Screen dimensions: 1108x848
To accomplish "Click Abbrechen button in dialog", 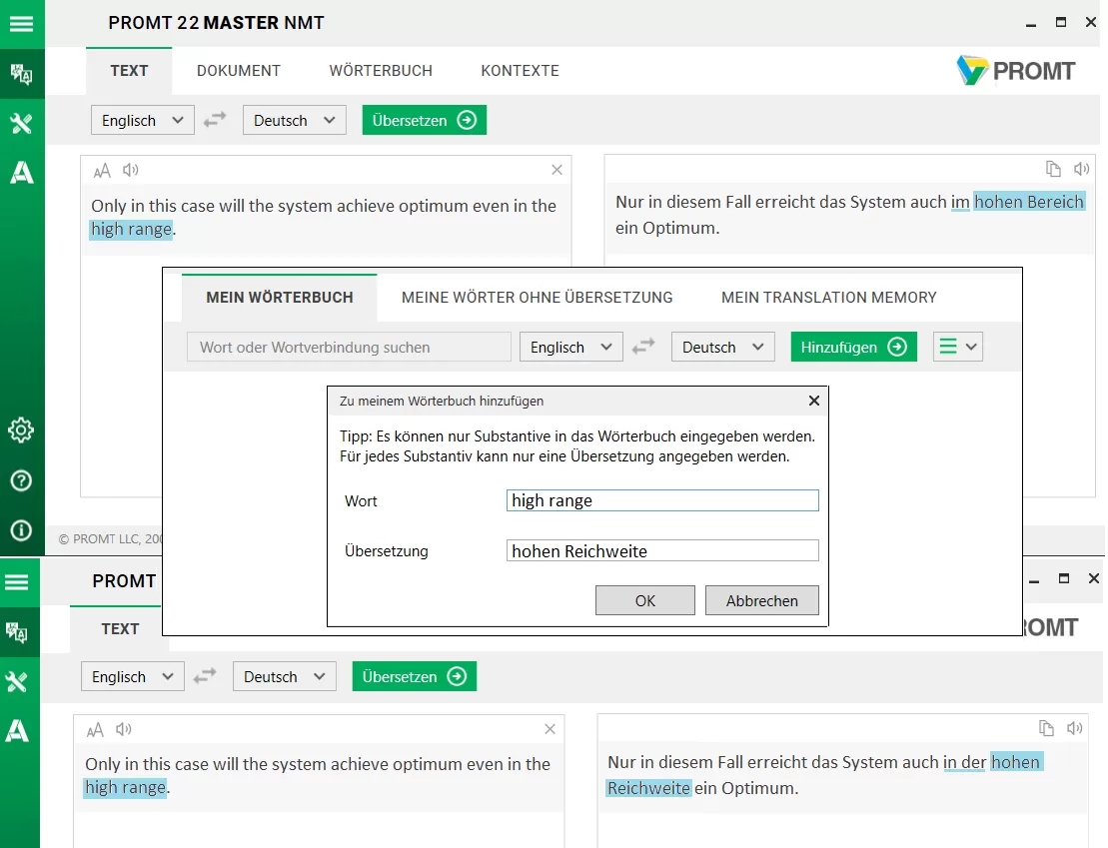I will coord(761,600).
